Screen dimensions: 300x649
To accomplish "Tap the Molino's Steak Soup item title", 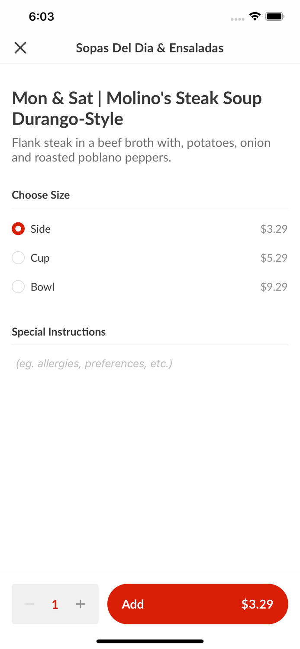I will (137, 108).
